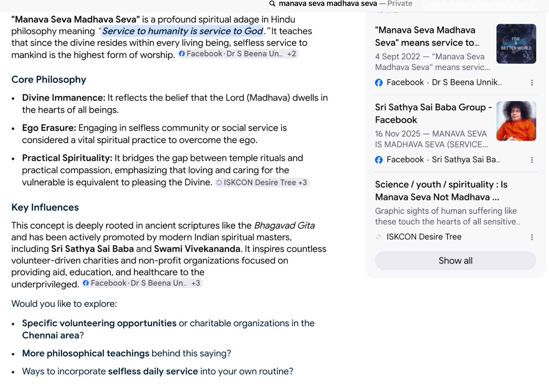
Task: Click the ISKCON Desire Tree favicon in sidebar
Action: click(379, 237)
